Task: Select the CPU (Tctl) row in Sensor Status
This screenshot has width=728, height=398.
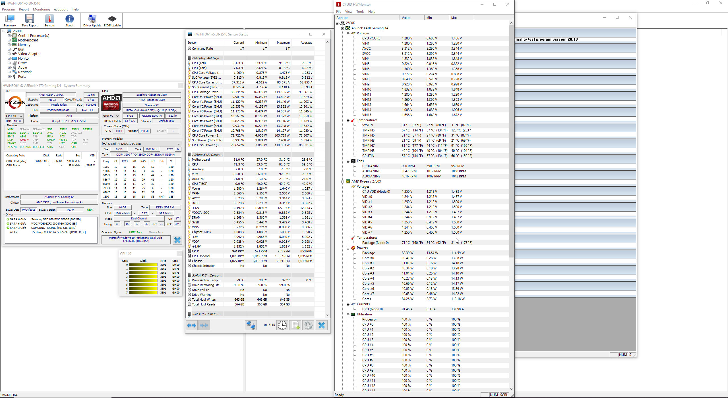Action: tap(251, 63)
